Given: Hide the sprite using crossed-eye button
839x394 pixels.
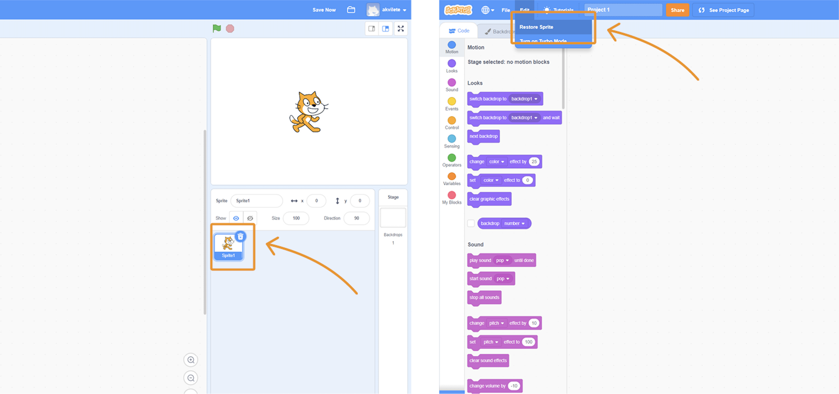Looking at the screenshot, I should point(250,218).
